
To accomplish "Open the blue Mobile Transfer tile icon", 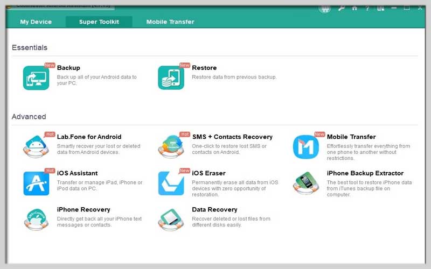I will click(x=306, y=147).
